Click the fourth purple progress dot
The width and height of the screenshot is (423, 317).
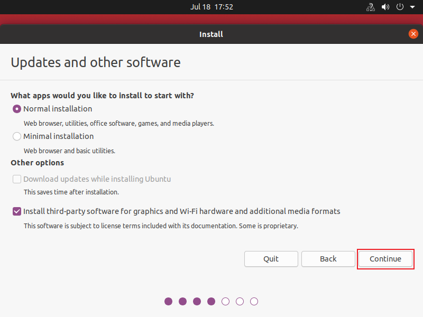[211, 301]
